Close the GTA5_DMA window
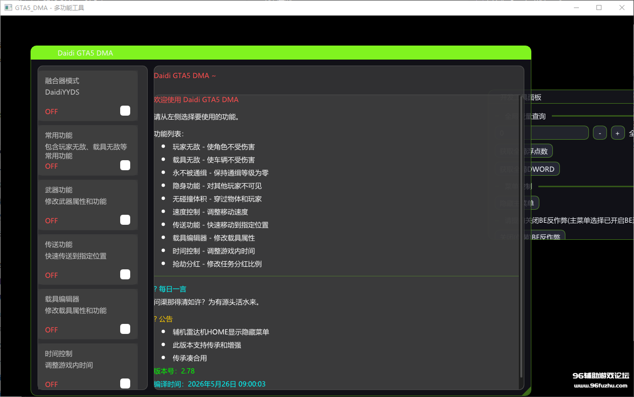The image size is (634, 397). tap(622, 8)
